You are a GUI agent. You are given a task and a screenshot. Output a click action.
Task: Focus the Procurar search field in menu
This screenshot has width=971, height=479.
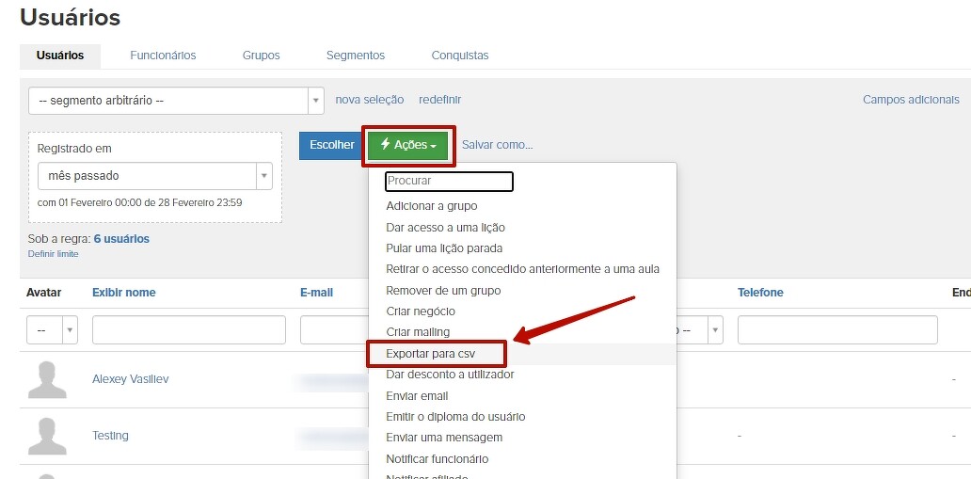(449, 181)
